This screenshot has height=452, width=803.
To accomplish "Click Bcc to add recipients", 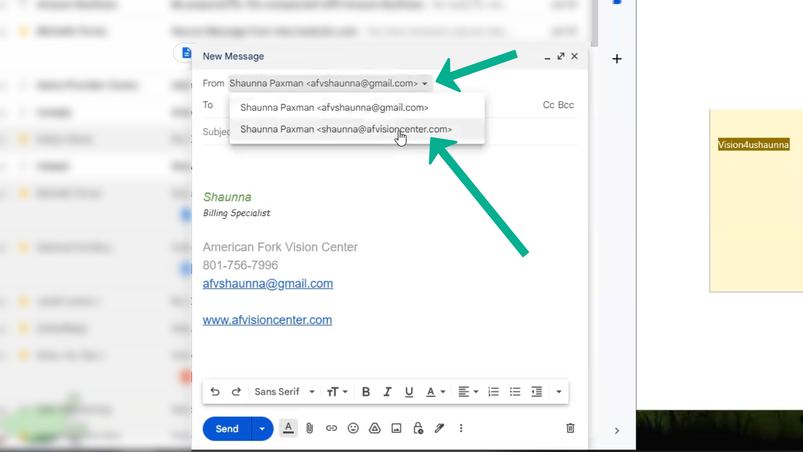I will point(566,105).
